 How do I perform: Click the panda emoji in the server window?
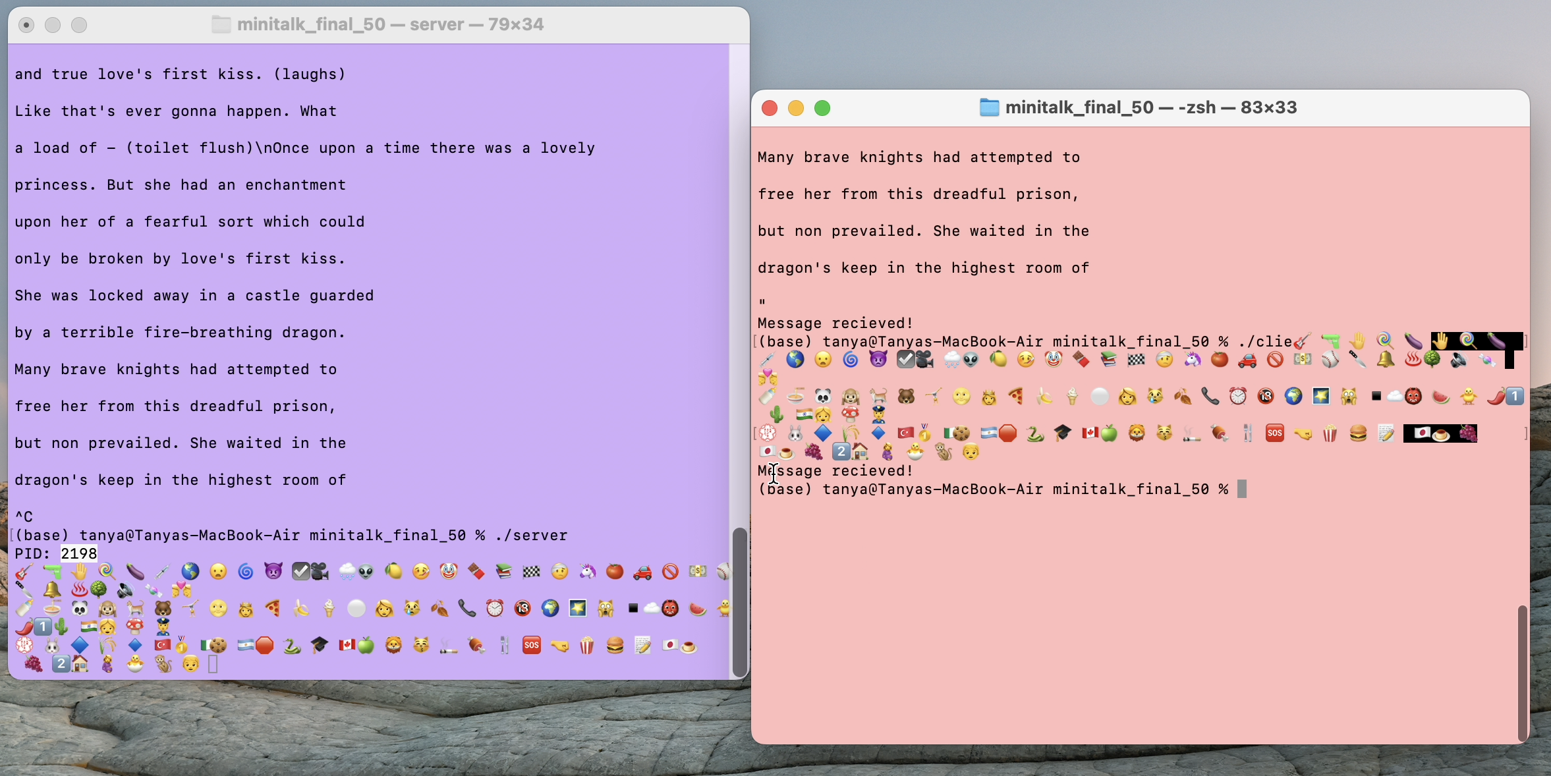tap(80, 608)
